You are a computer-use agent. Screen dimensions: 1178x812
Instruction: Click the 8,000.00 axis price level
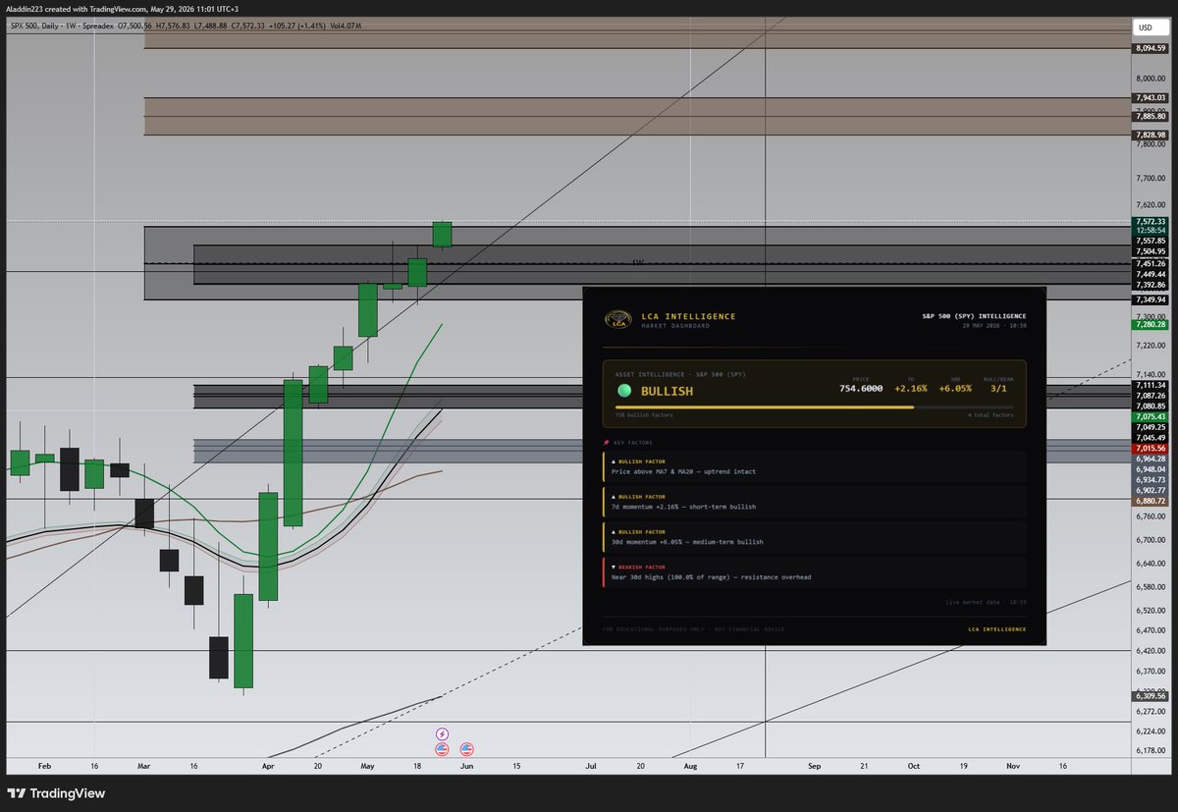[x=1150, y=79]
